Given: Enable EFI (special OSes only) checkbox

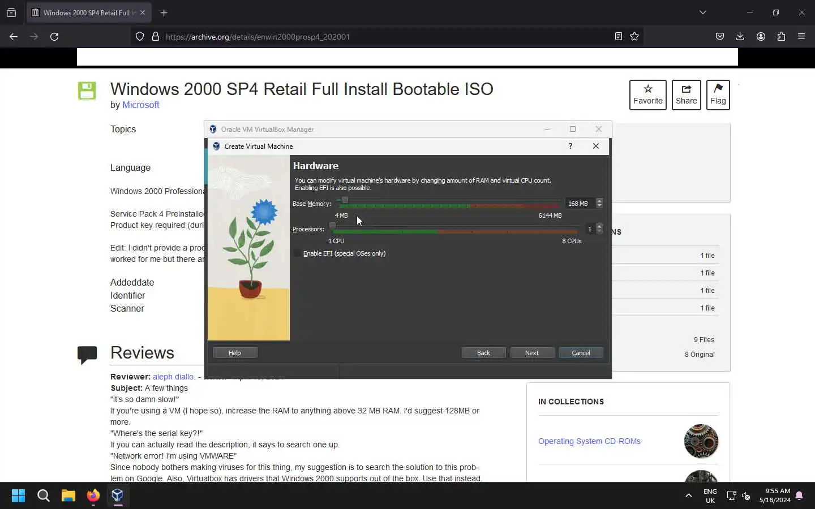Looking at the screenshot, I should coord(297,253).
